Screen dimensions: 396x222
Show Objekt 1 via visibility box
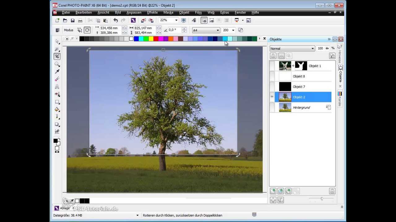(272, 66)
